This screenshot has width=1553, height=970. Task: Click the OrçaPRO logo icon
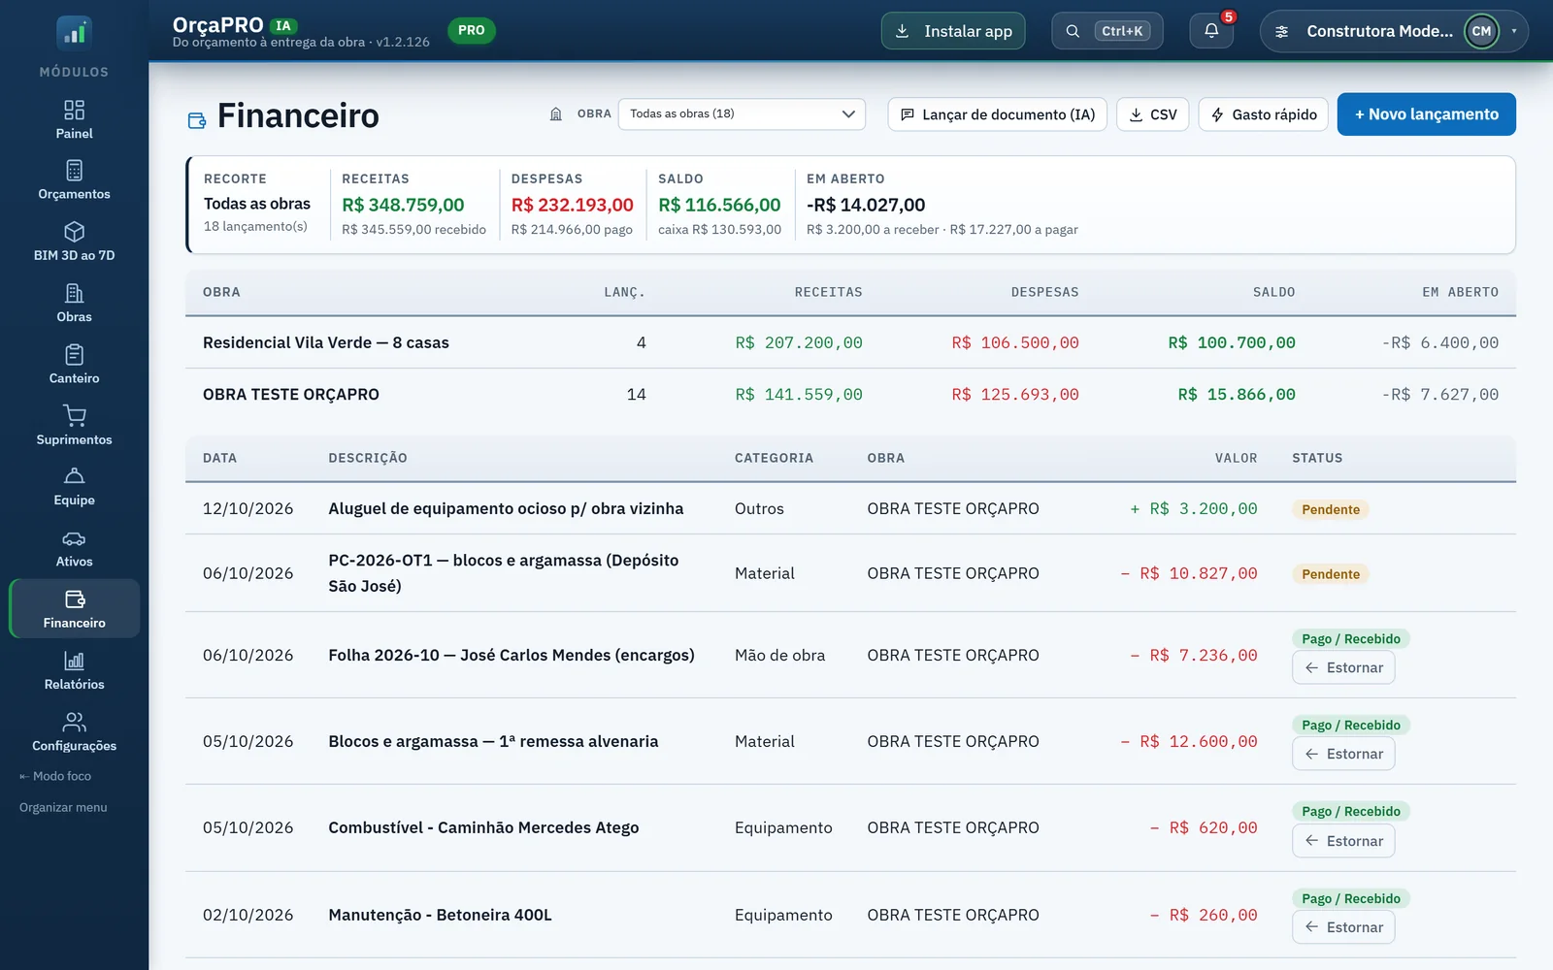point(74,33)
